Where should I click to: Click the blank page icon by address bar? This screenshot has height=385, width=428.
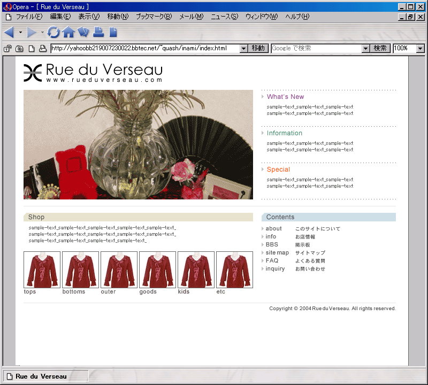(x=32, y=49)
